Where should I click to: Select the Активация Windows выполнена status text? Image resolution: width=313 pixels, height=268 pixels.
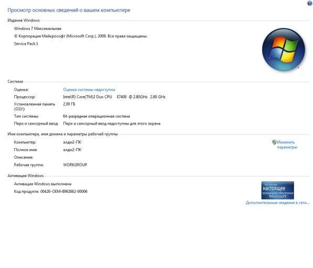[42, 184]
